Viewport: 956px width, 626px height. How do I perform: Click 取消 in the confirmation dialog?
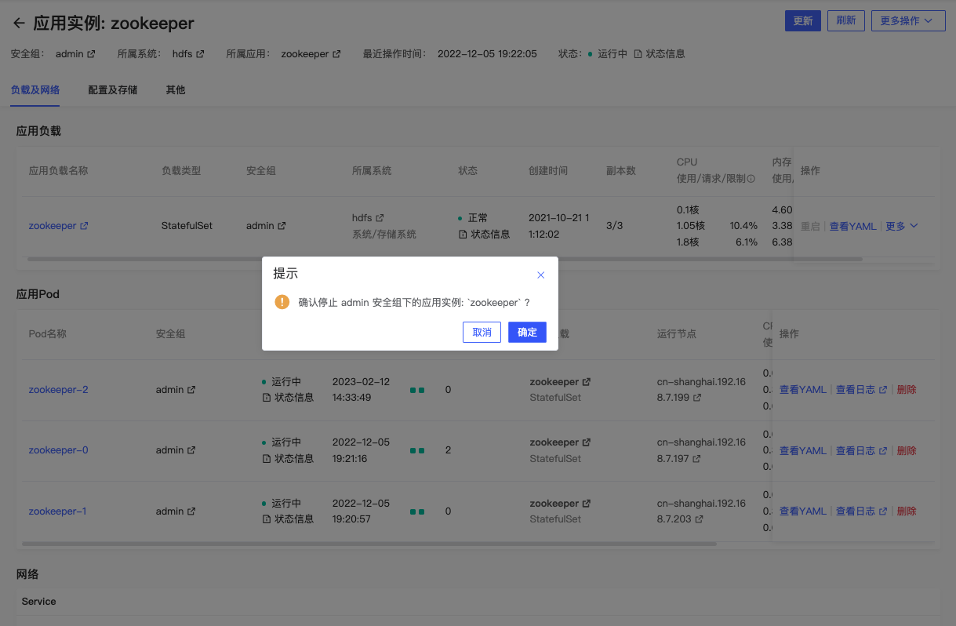tap(482, 333)
